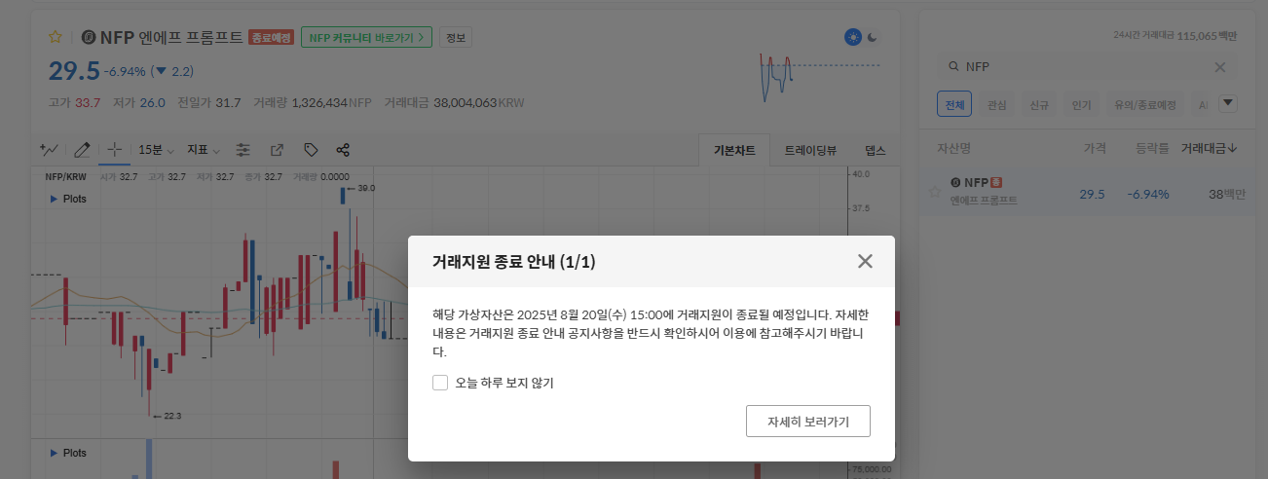Screen dimensions: 1268x479
Task: Close the 거래지원 종료 안내 dialog
Action: (x=865, y=261)
